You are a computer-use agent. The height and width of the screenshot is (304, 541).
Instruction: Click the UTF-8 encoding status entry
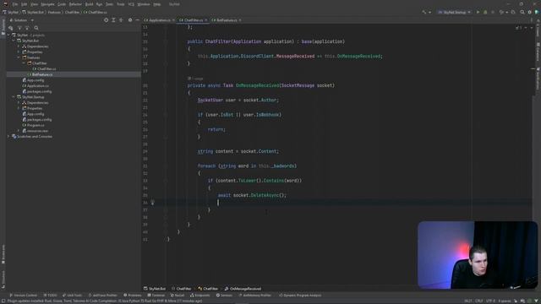click(x=490, y=301)
